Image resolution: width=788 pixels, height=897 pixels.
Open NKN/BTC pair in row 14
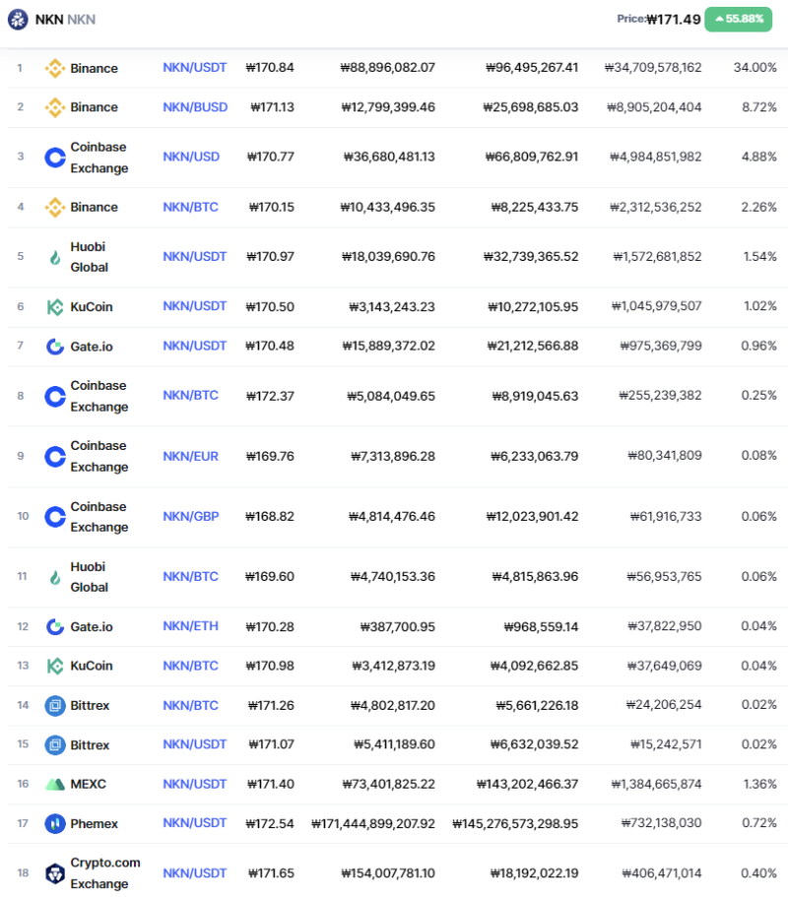coord(190,705)
